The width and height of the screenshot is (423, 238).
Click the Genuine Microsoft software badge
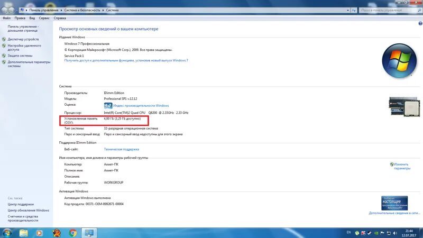(394, 203)
